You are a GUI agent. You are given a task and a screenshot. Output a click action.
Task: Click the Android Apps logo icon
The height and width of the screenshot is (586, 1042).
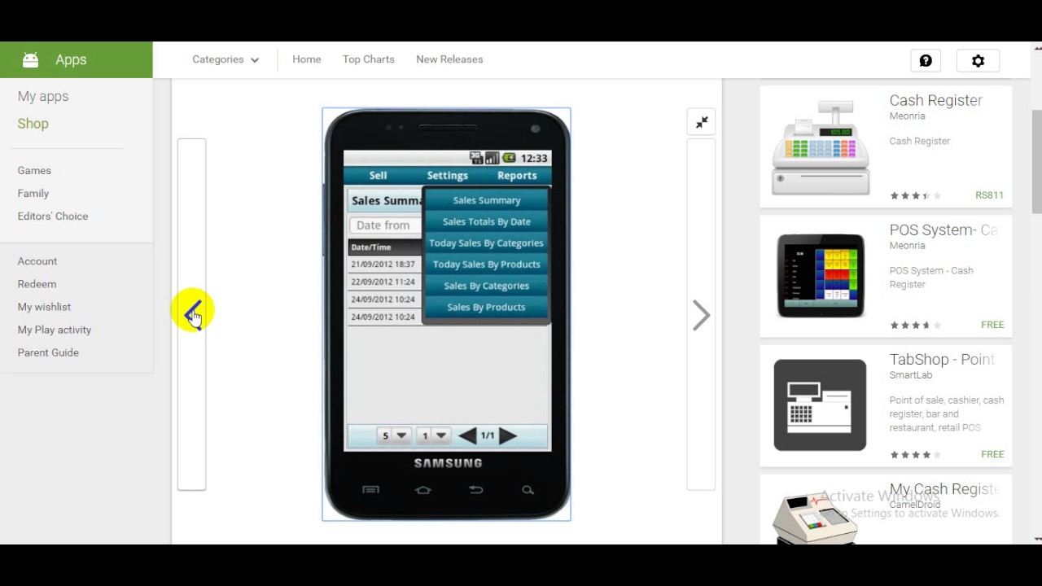pyautogui.click(x=30, y=59)
